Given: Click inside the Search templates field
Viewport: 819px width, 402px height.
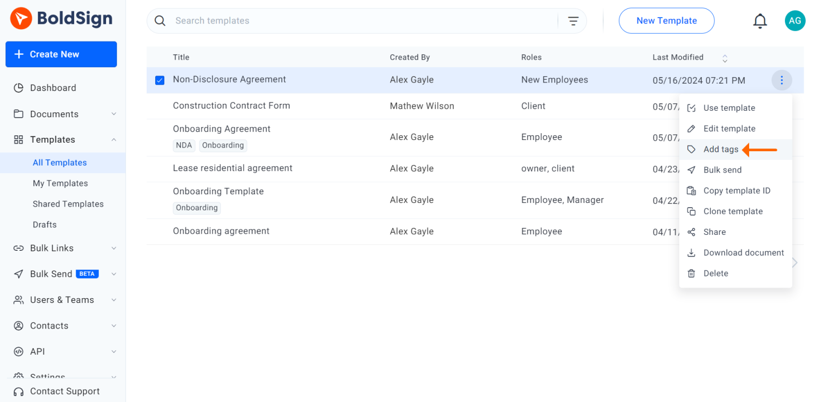Looking at the screenshot, I should [320, 20].
